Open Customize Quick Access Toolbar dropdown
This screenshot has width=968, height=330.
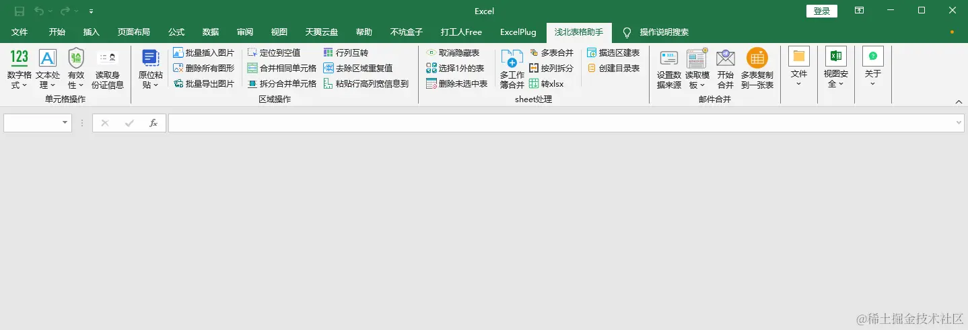click(91, 11)
